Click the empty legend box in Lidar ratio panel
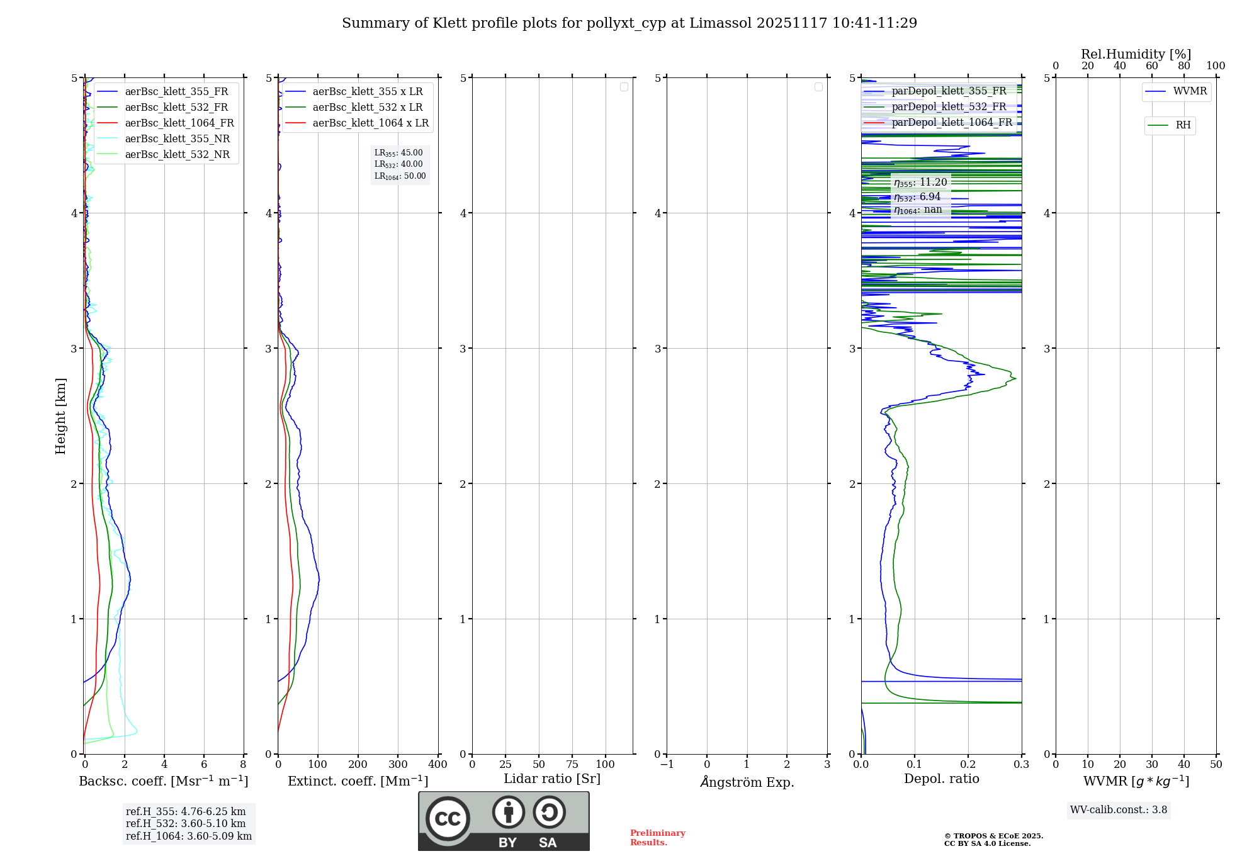 624,87
